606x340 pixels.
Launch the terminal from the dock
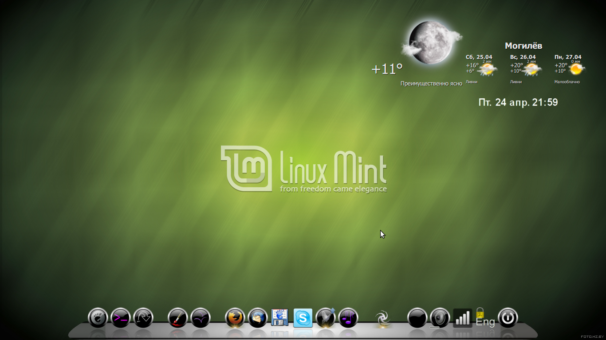coord(121,317)
